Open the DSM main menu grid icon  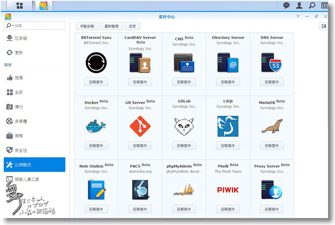point(20,6)
